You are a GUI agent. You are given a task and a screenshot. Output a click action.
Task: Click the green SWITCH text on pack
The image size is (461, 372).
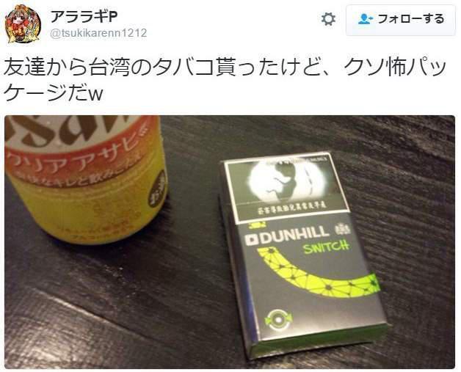pyautogui.click(x=327, y=247)
